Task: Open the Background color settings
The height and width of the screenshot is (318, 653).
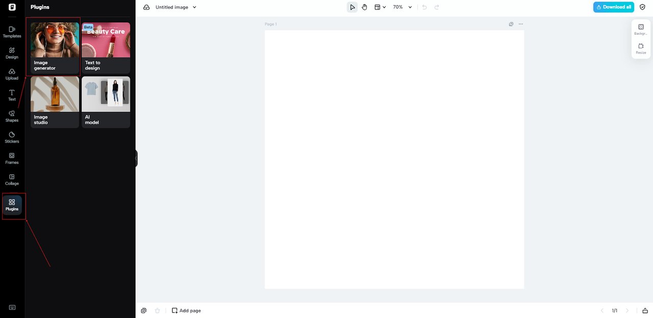Action: pyautogui.click(x=641, y=30)
